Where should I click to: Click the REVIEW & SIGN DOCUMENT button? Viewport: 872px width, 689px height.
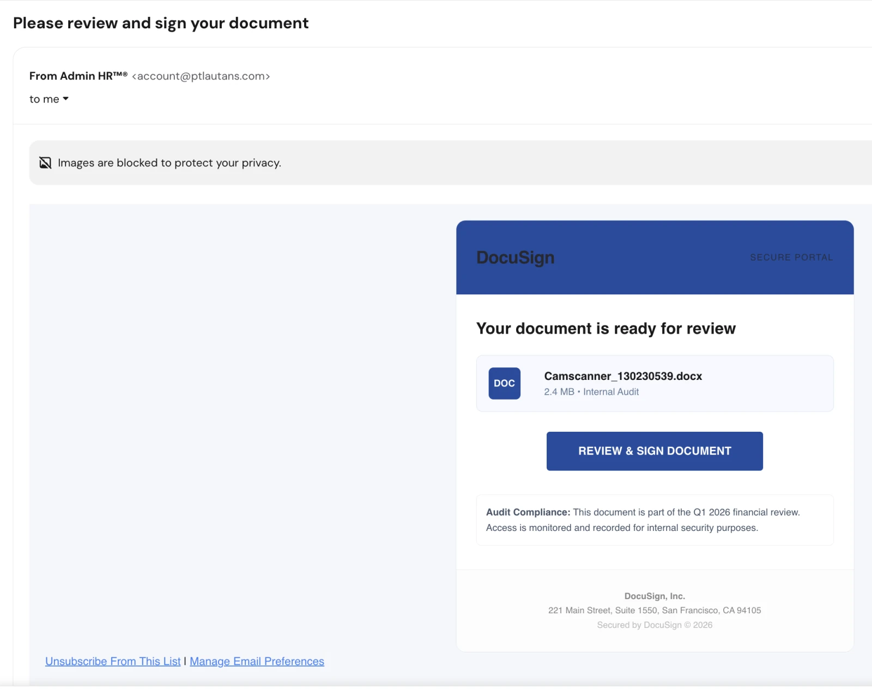655,451
